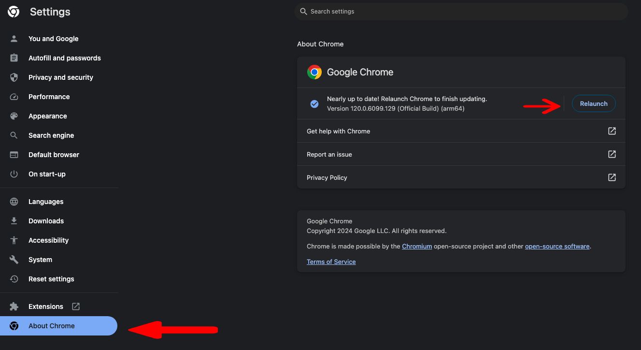Click the shield icon for Privacy and security
Image resolution: width=641 pixels, height=350 pixels.
[14, 77]
